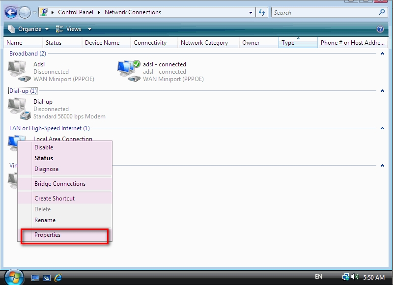Click the Network Category column header
This screenshot has width=393, height=285.
click(x=204, y=43)
